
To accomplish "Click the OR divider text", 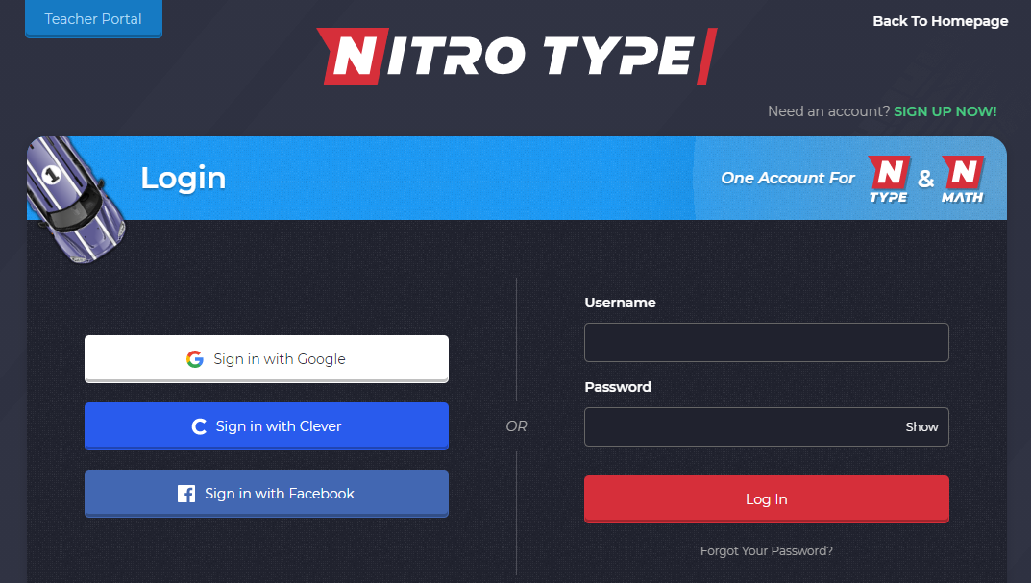I will click(516, 425).
